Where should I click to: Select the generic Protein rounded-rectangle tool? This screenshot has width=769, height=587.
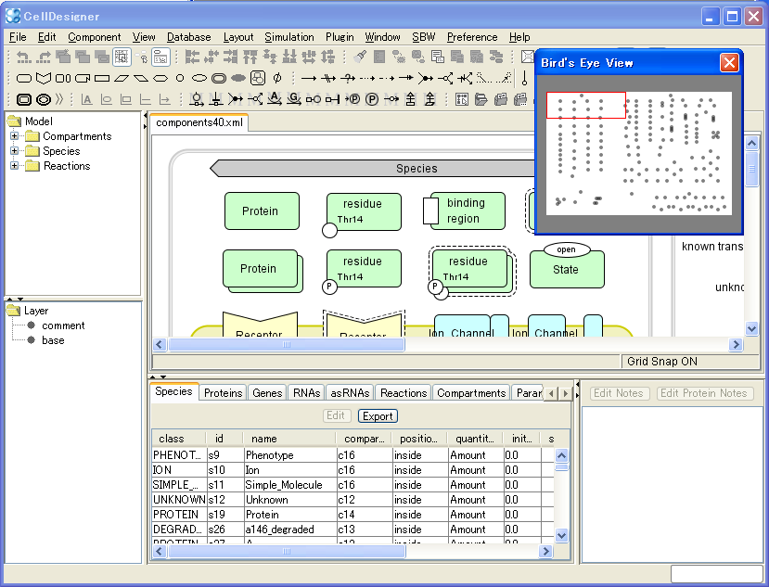click(24, 78)
